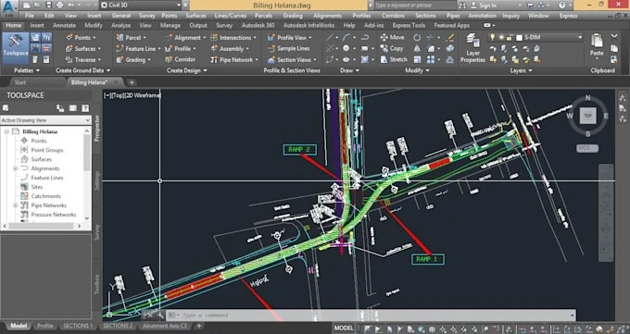630x334 pixels.
Task: Click the Toolspace tree horizontal scrollbar
Action: (42, 226)
